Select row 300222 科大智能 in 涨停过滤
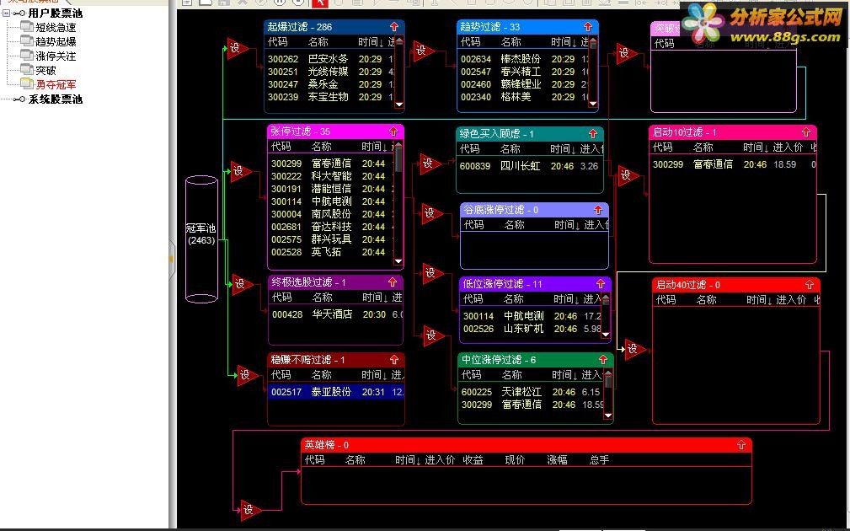This screenshot has width=850, height=531. coord(332,176)
